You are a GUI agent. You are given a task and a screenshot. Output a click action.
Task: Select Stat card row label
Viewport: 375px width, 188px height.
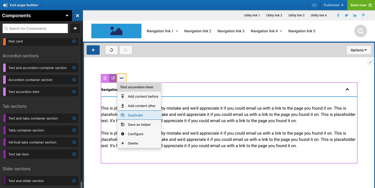point(15,41)
